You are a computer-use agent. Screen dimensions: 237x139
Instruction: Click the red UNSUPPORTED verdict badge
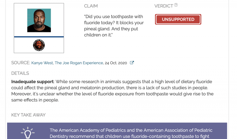[x=178, y=19]
